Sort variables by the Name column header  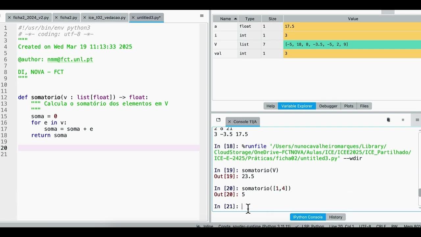225,19
